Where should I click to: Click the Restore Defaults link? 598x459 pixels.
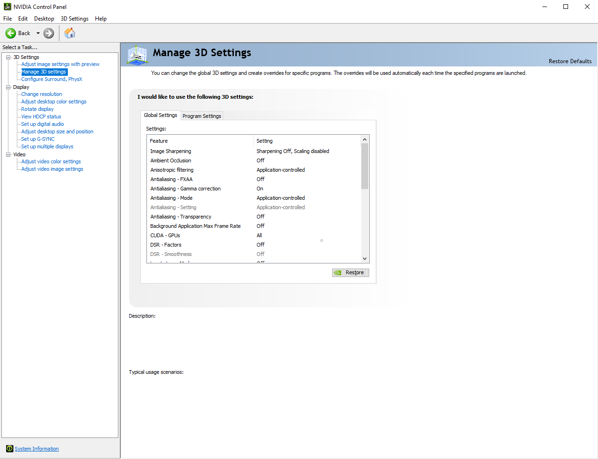point(569,61)
